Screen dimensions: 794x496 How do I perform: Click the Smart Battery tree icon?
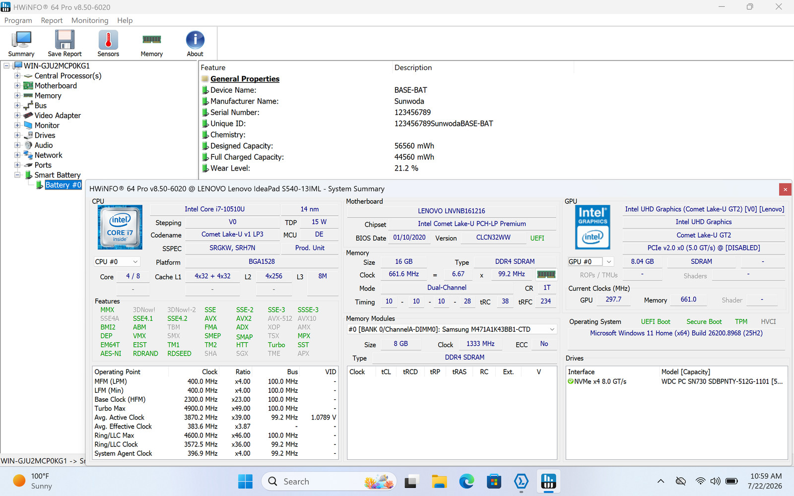(28, 175)
